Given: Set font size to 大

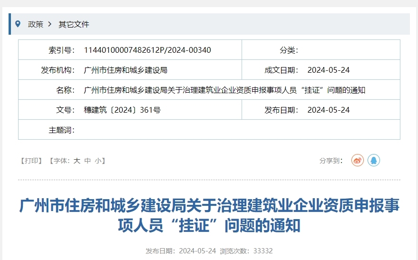Looking at the screenshot, I should click(x=77, y=161).
